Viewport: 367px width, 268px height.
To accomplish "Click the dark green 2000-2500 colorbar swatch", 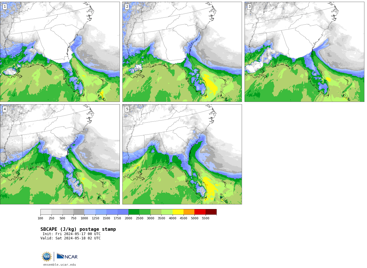I will pos(134,212).
